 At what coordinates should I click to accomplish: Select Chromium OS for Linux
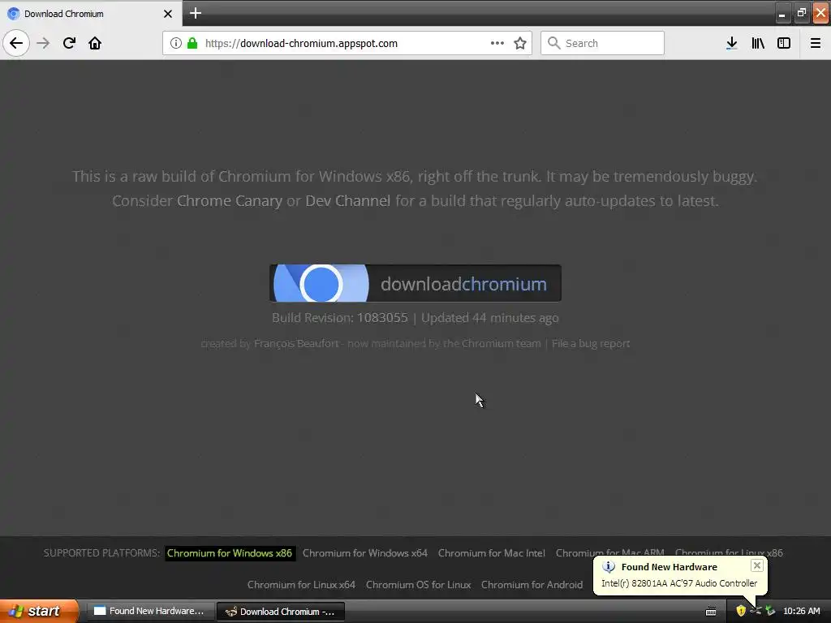418,585
